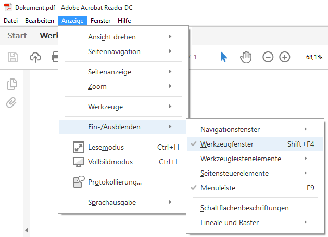Close the Anzeige menu
Screen dimensions: 328x237
click(x=72, y=21)
